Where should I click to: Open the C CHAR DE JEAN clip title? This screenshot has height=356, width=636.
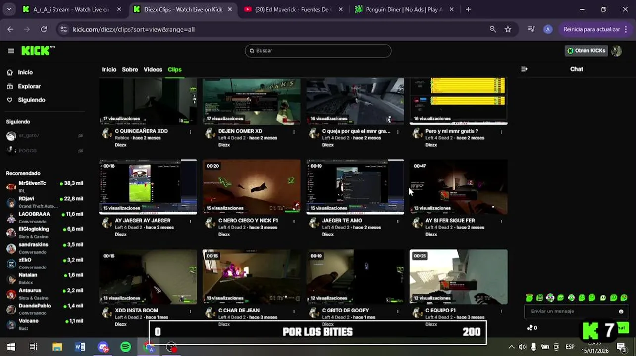[239, 311]
